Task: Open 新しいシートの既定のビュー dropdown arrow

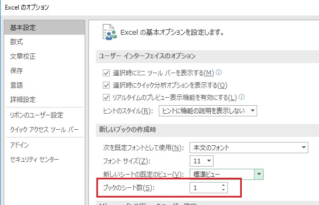Action: pos(259,174)
